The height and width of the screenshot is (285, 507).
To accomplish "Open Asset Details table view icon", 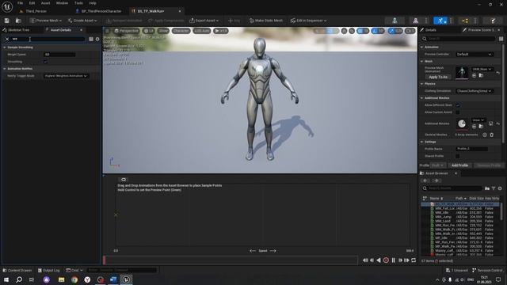I will click(x=91, y=39).
